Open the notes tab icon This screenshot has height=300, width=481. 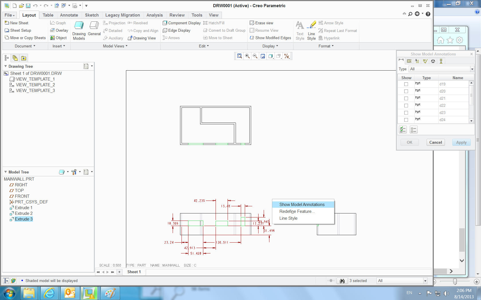pyautogui.click(x=417, y=61)
